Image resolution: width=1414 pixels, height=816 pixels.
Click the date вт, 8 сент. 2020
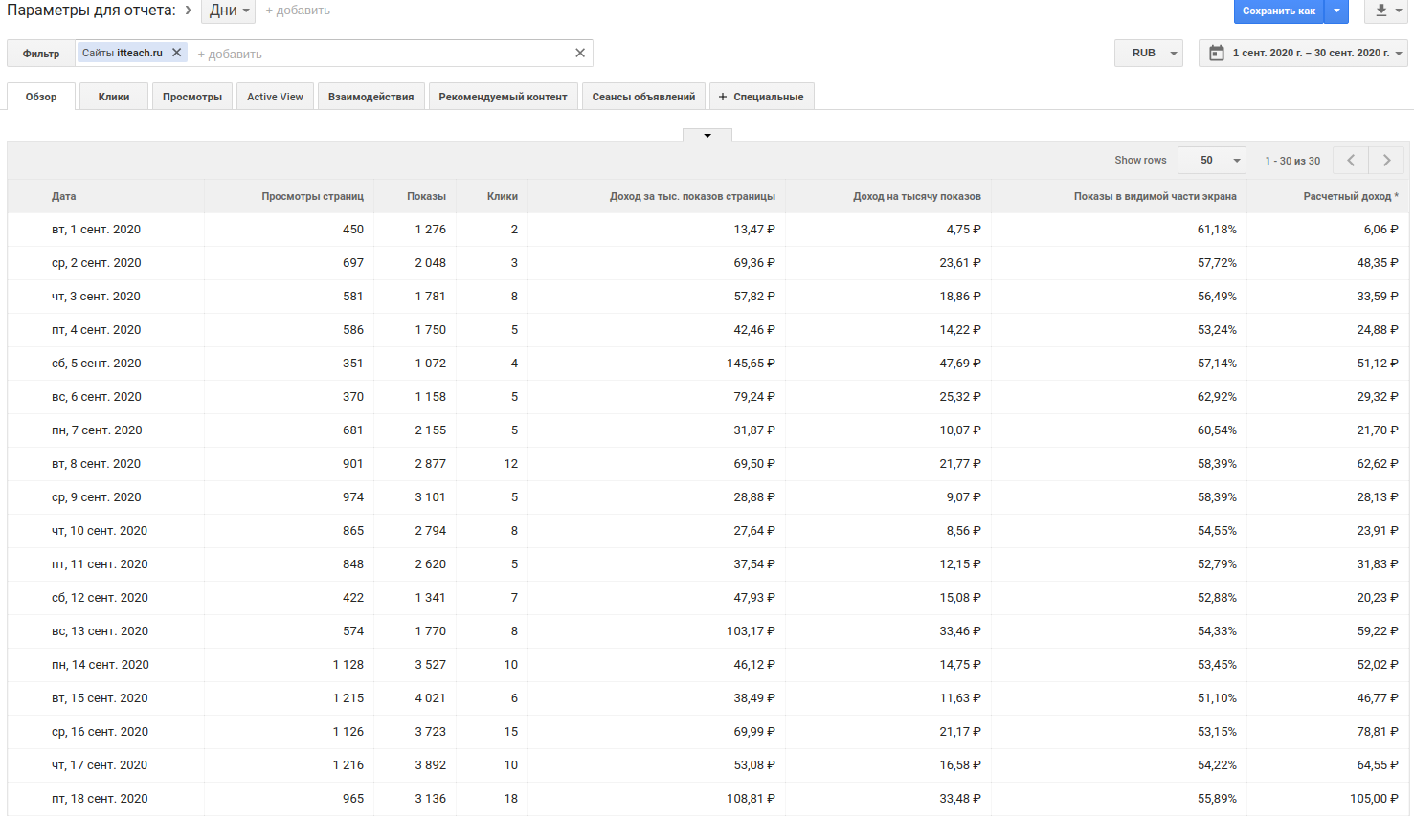coord(96,464)
